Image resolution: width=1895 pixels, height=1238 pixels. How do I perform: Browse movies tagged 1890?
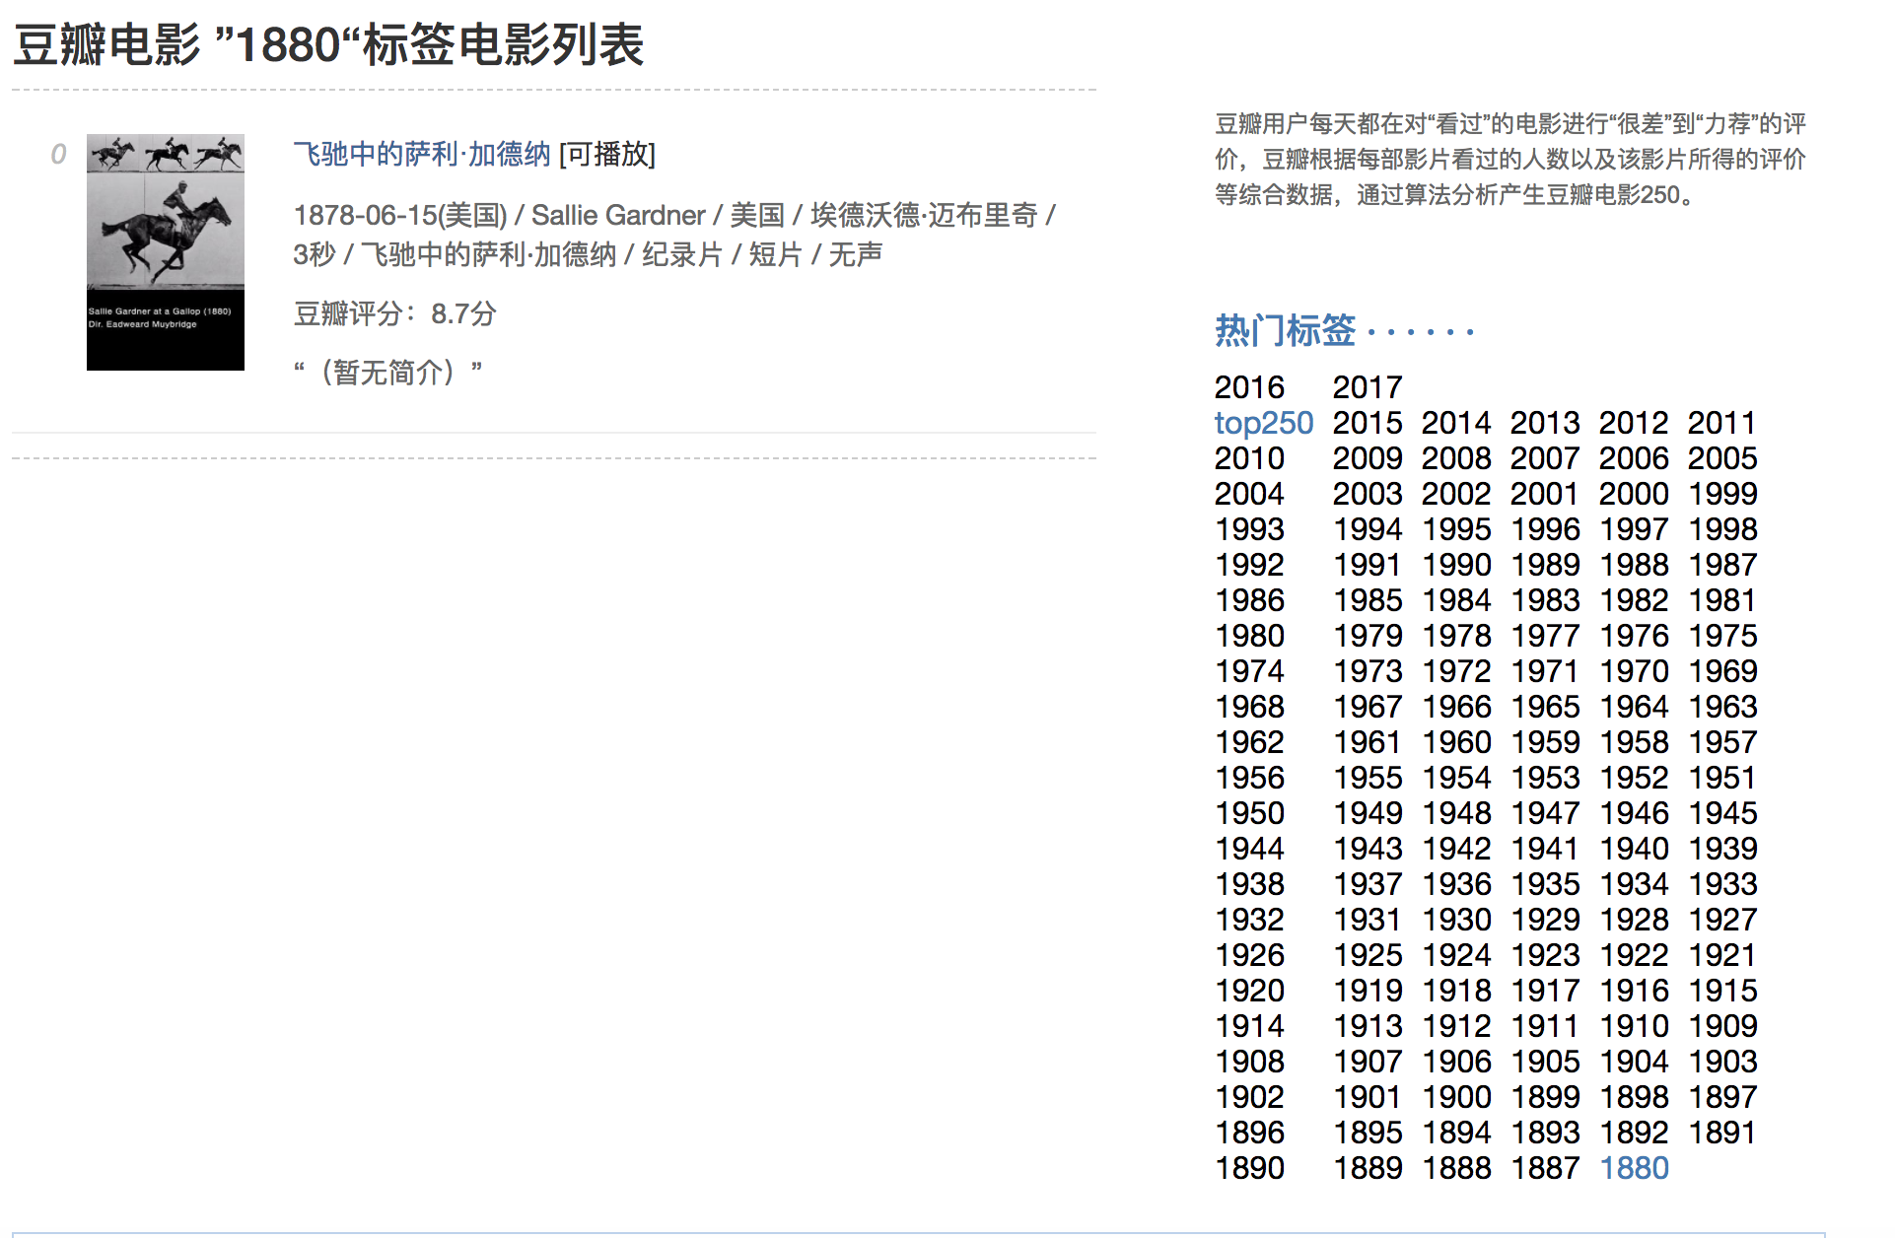[1248, 1168]
